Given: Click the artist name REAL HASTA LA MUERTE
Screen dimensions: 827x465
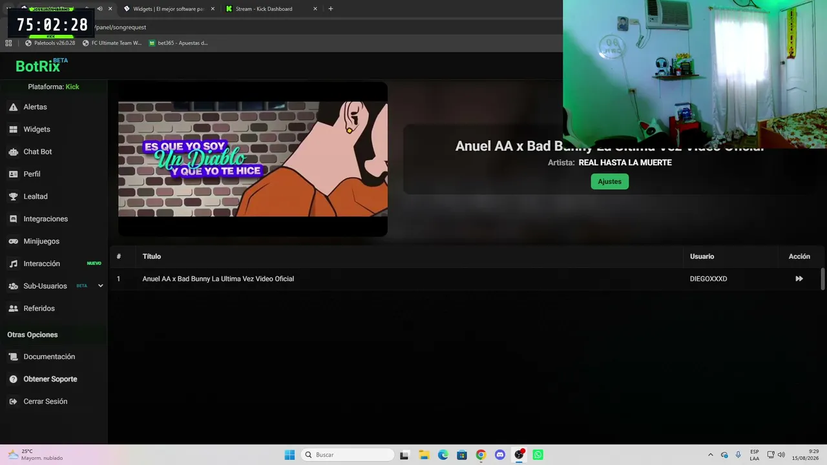Looking at the screenshot, I should 625,163.
